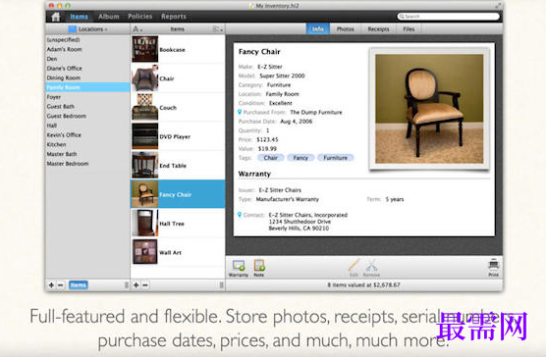Click the Wall Art thumbnail
Viewport: 546px width, 357px height.
(145, 252)
